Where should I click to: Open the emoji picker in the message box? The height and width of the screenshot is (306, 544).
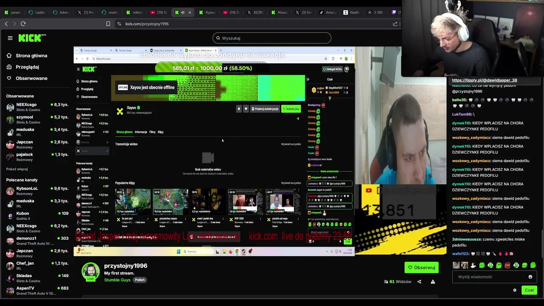tap(530, 277)
